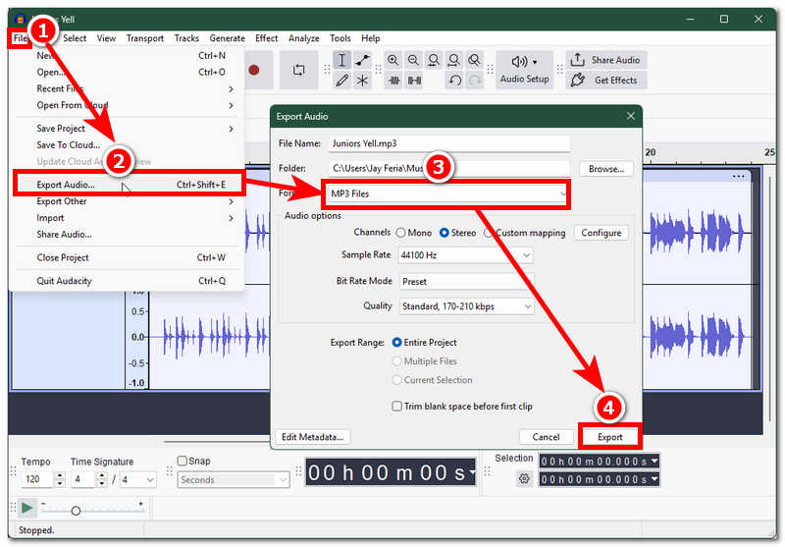
Task: Choose Quit Audacity menu item
Action: 128,281
